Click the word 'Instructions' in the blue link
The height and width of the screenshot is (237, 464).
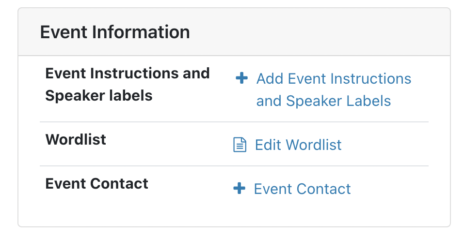(x=371, y=78)
